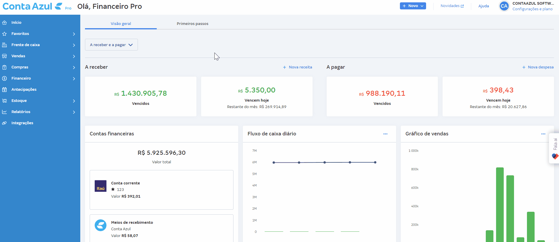Viewport: 559px width, 242px height.
Task: Switch to the Visão geral tab
Action: tap(121, 24)
